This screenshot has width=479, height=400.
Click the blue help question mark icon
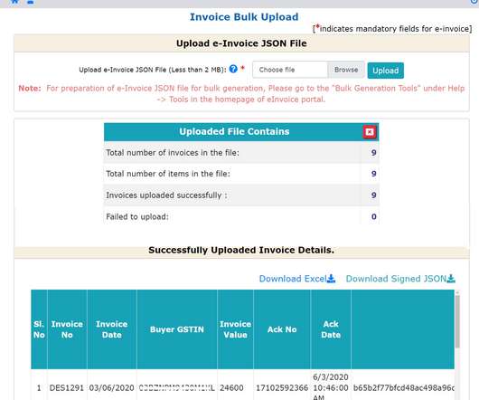pos(233,69)
